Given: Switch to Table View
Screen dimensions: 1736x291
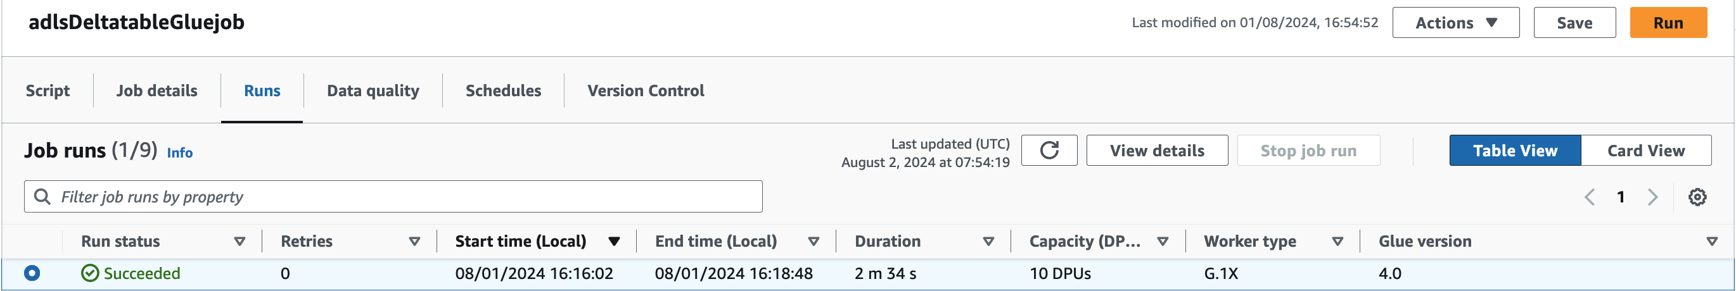Looking at the screenshot, I should tap(1515, 150).
